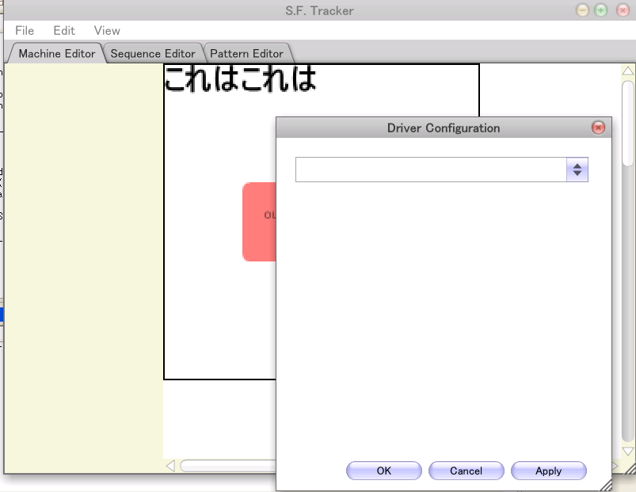Screen dimensions: 636x492
Task: Switch to the Machine Editor tab
Action: pos(56,54)
